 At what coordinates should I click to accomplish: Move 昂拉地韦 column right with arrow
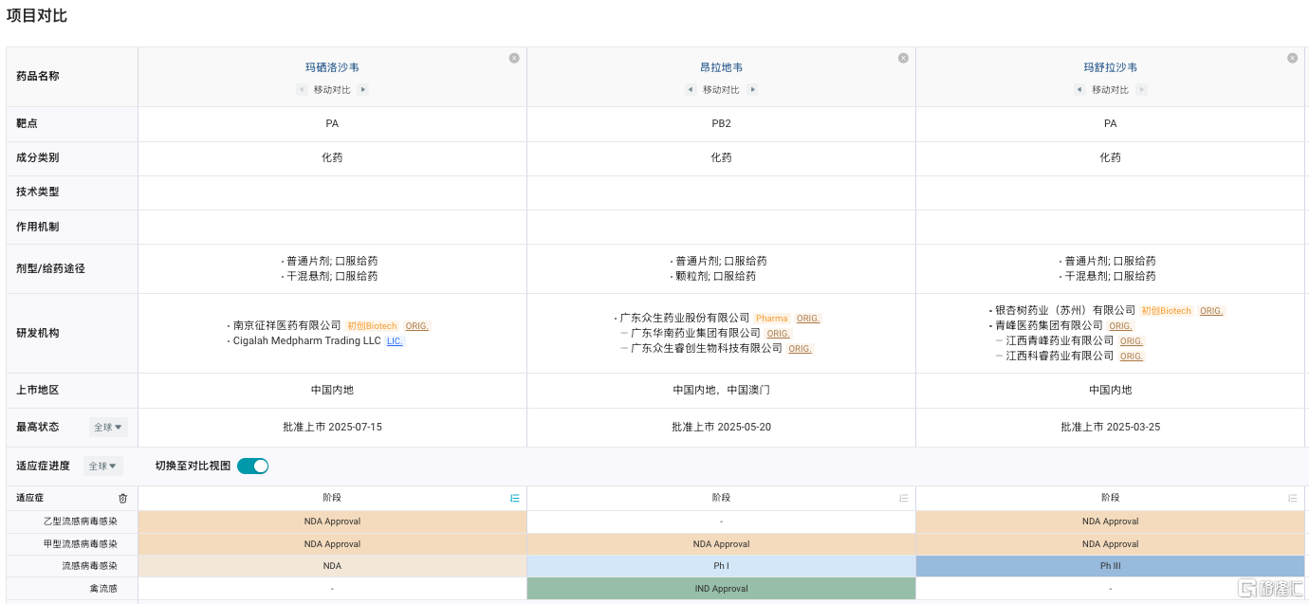(x=752, y=90)
